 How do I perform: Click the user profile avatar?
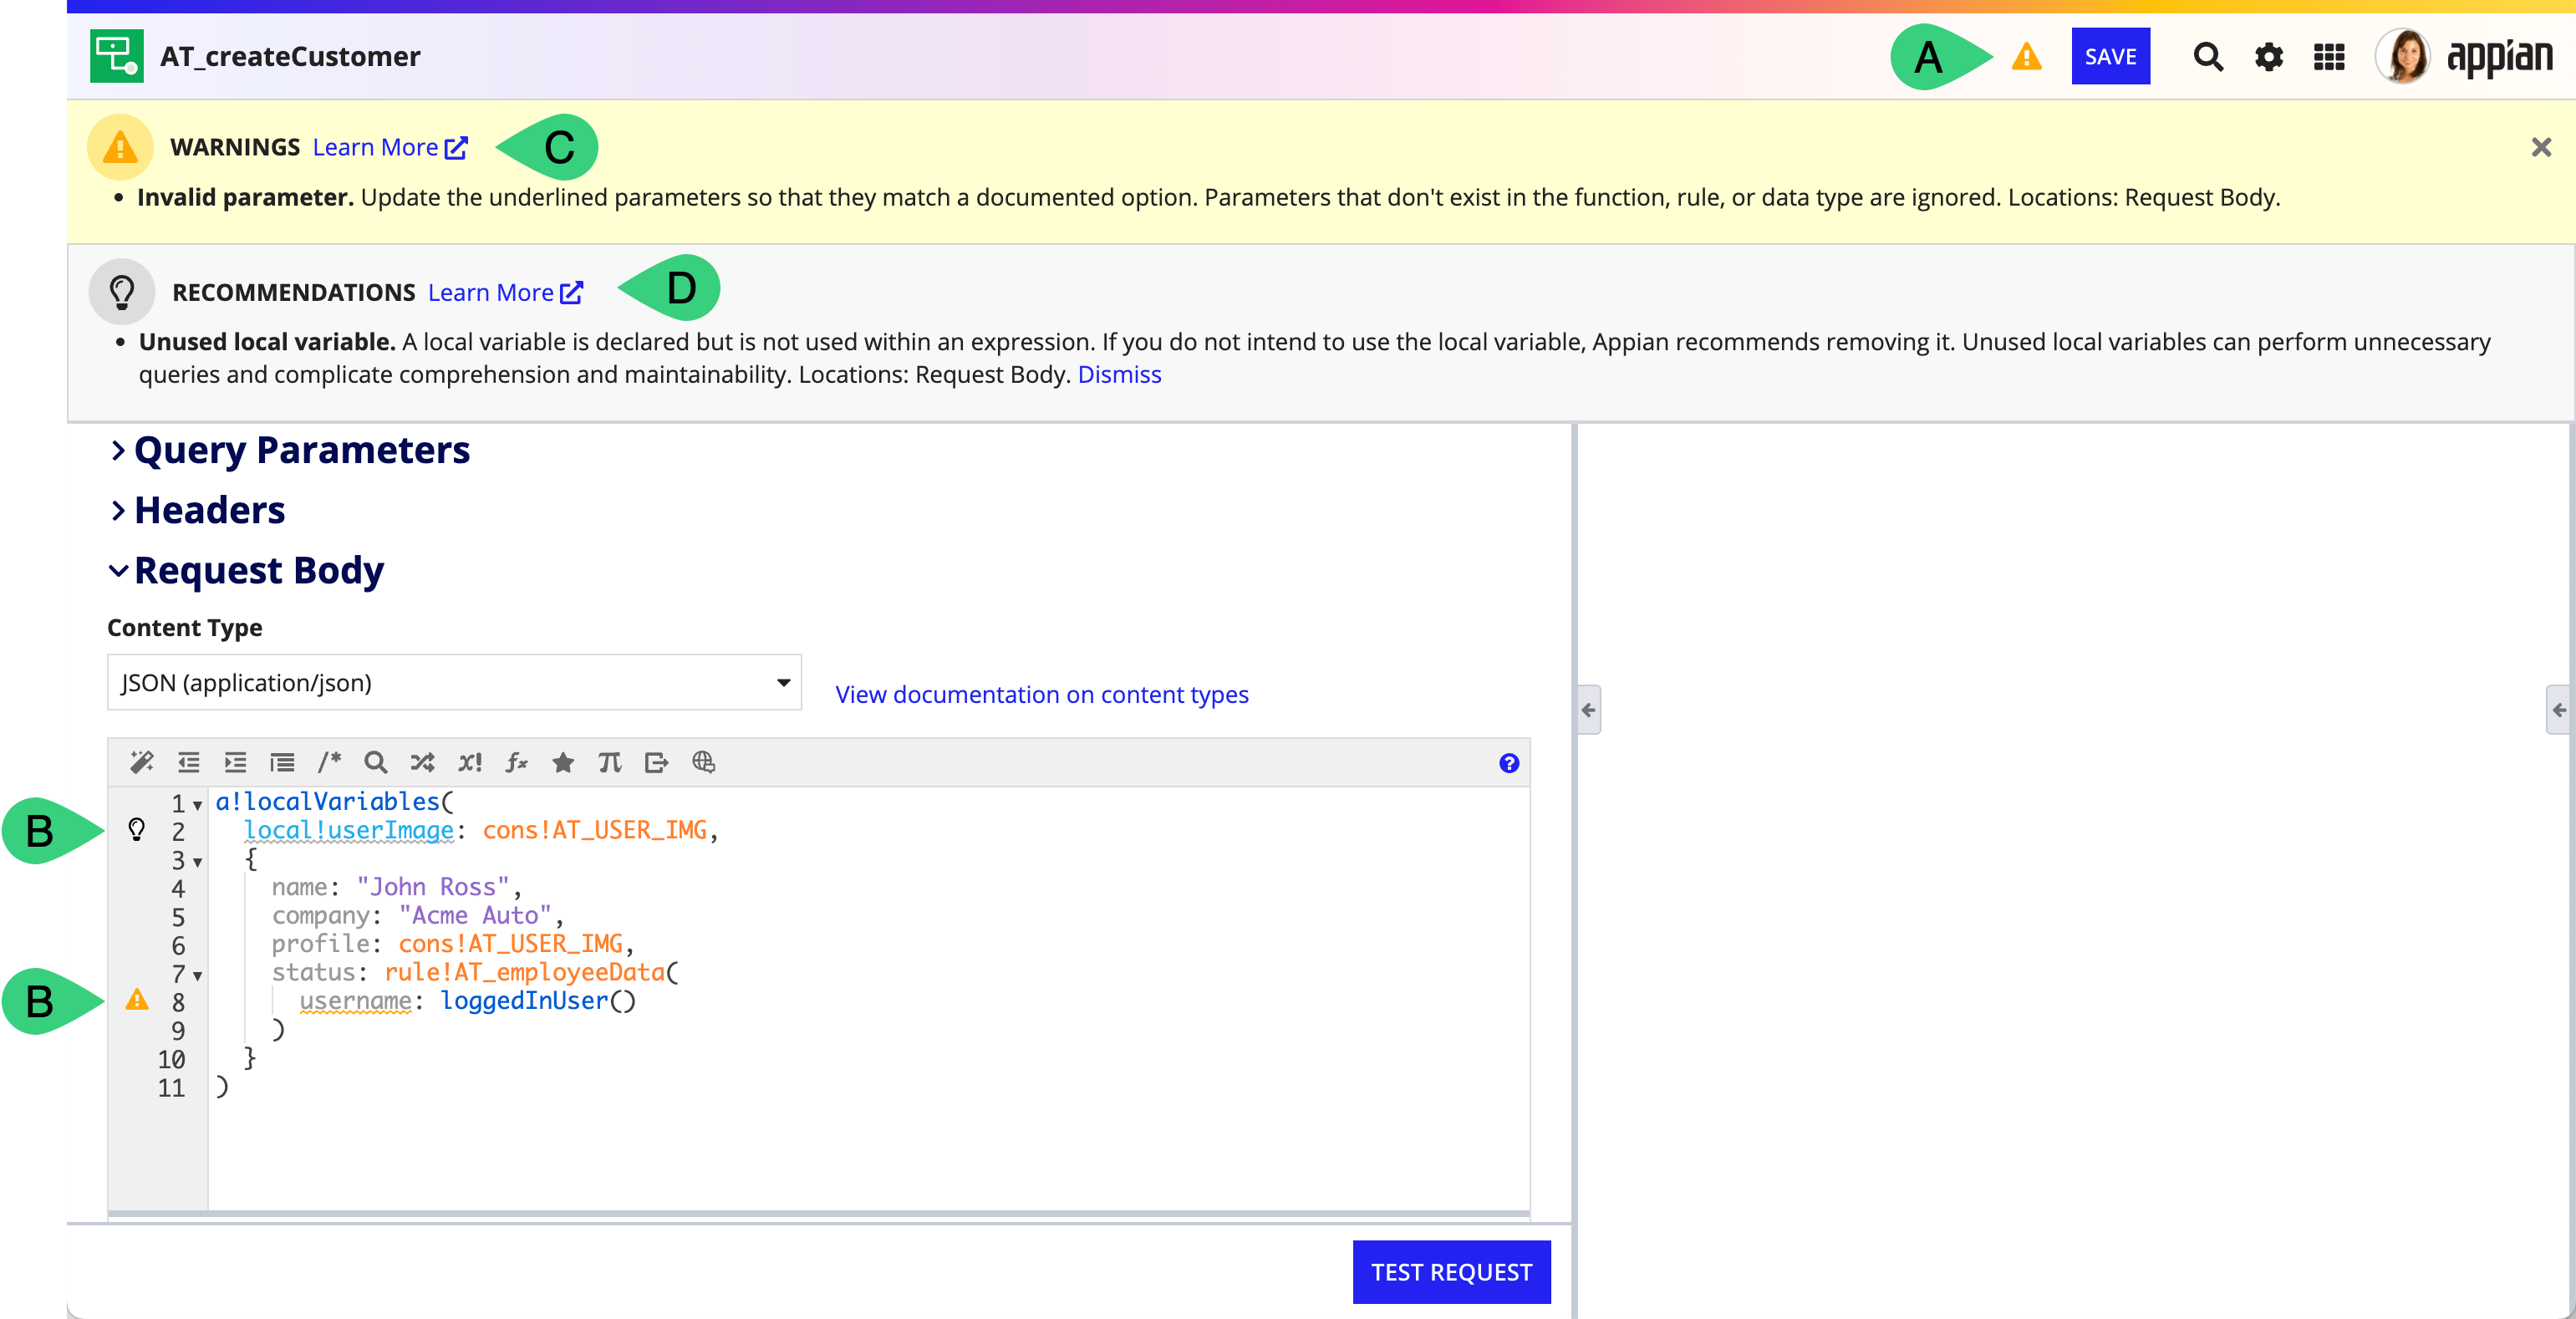point(2404,57)
